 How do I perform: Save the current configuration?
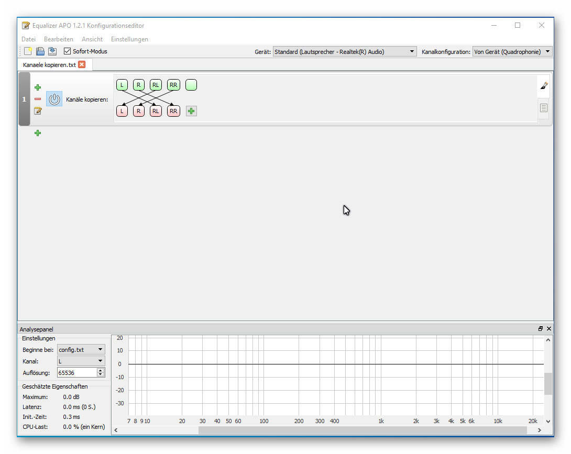pos(52,51)
